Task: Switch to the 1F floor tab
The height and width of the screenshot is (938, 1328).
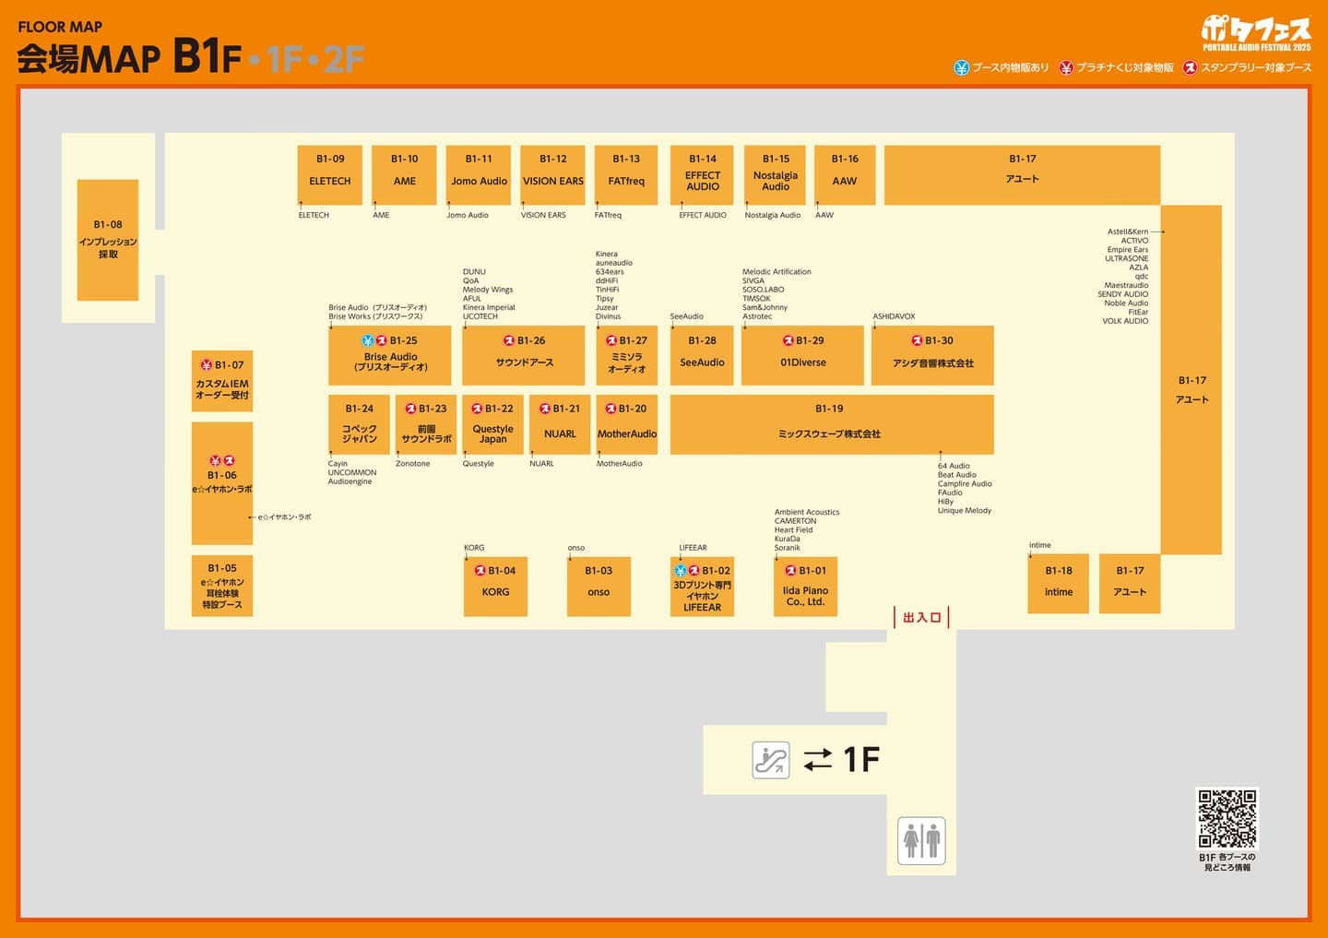Action: point(284,59)
